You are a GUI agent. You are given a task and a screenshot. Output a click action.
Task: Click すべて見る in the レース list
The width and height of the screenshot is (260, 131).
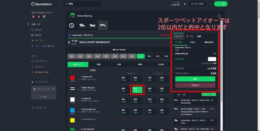(x=209, y=94)
